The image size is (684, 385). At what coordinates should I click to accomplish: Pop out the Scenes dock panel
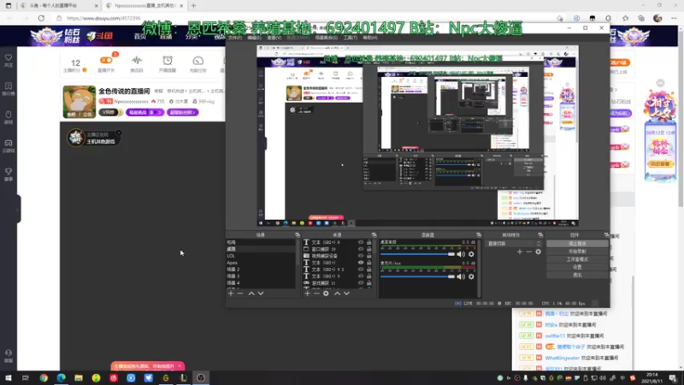297,234
